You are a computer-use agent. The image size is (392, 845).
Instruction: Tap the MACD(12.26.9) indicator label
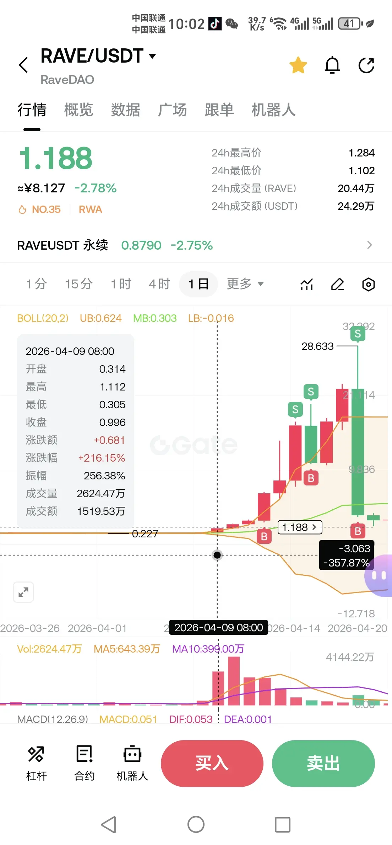53,719
